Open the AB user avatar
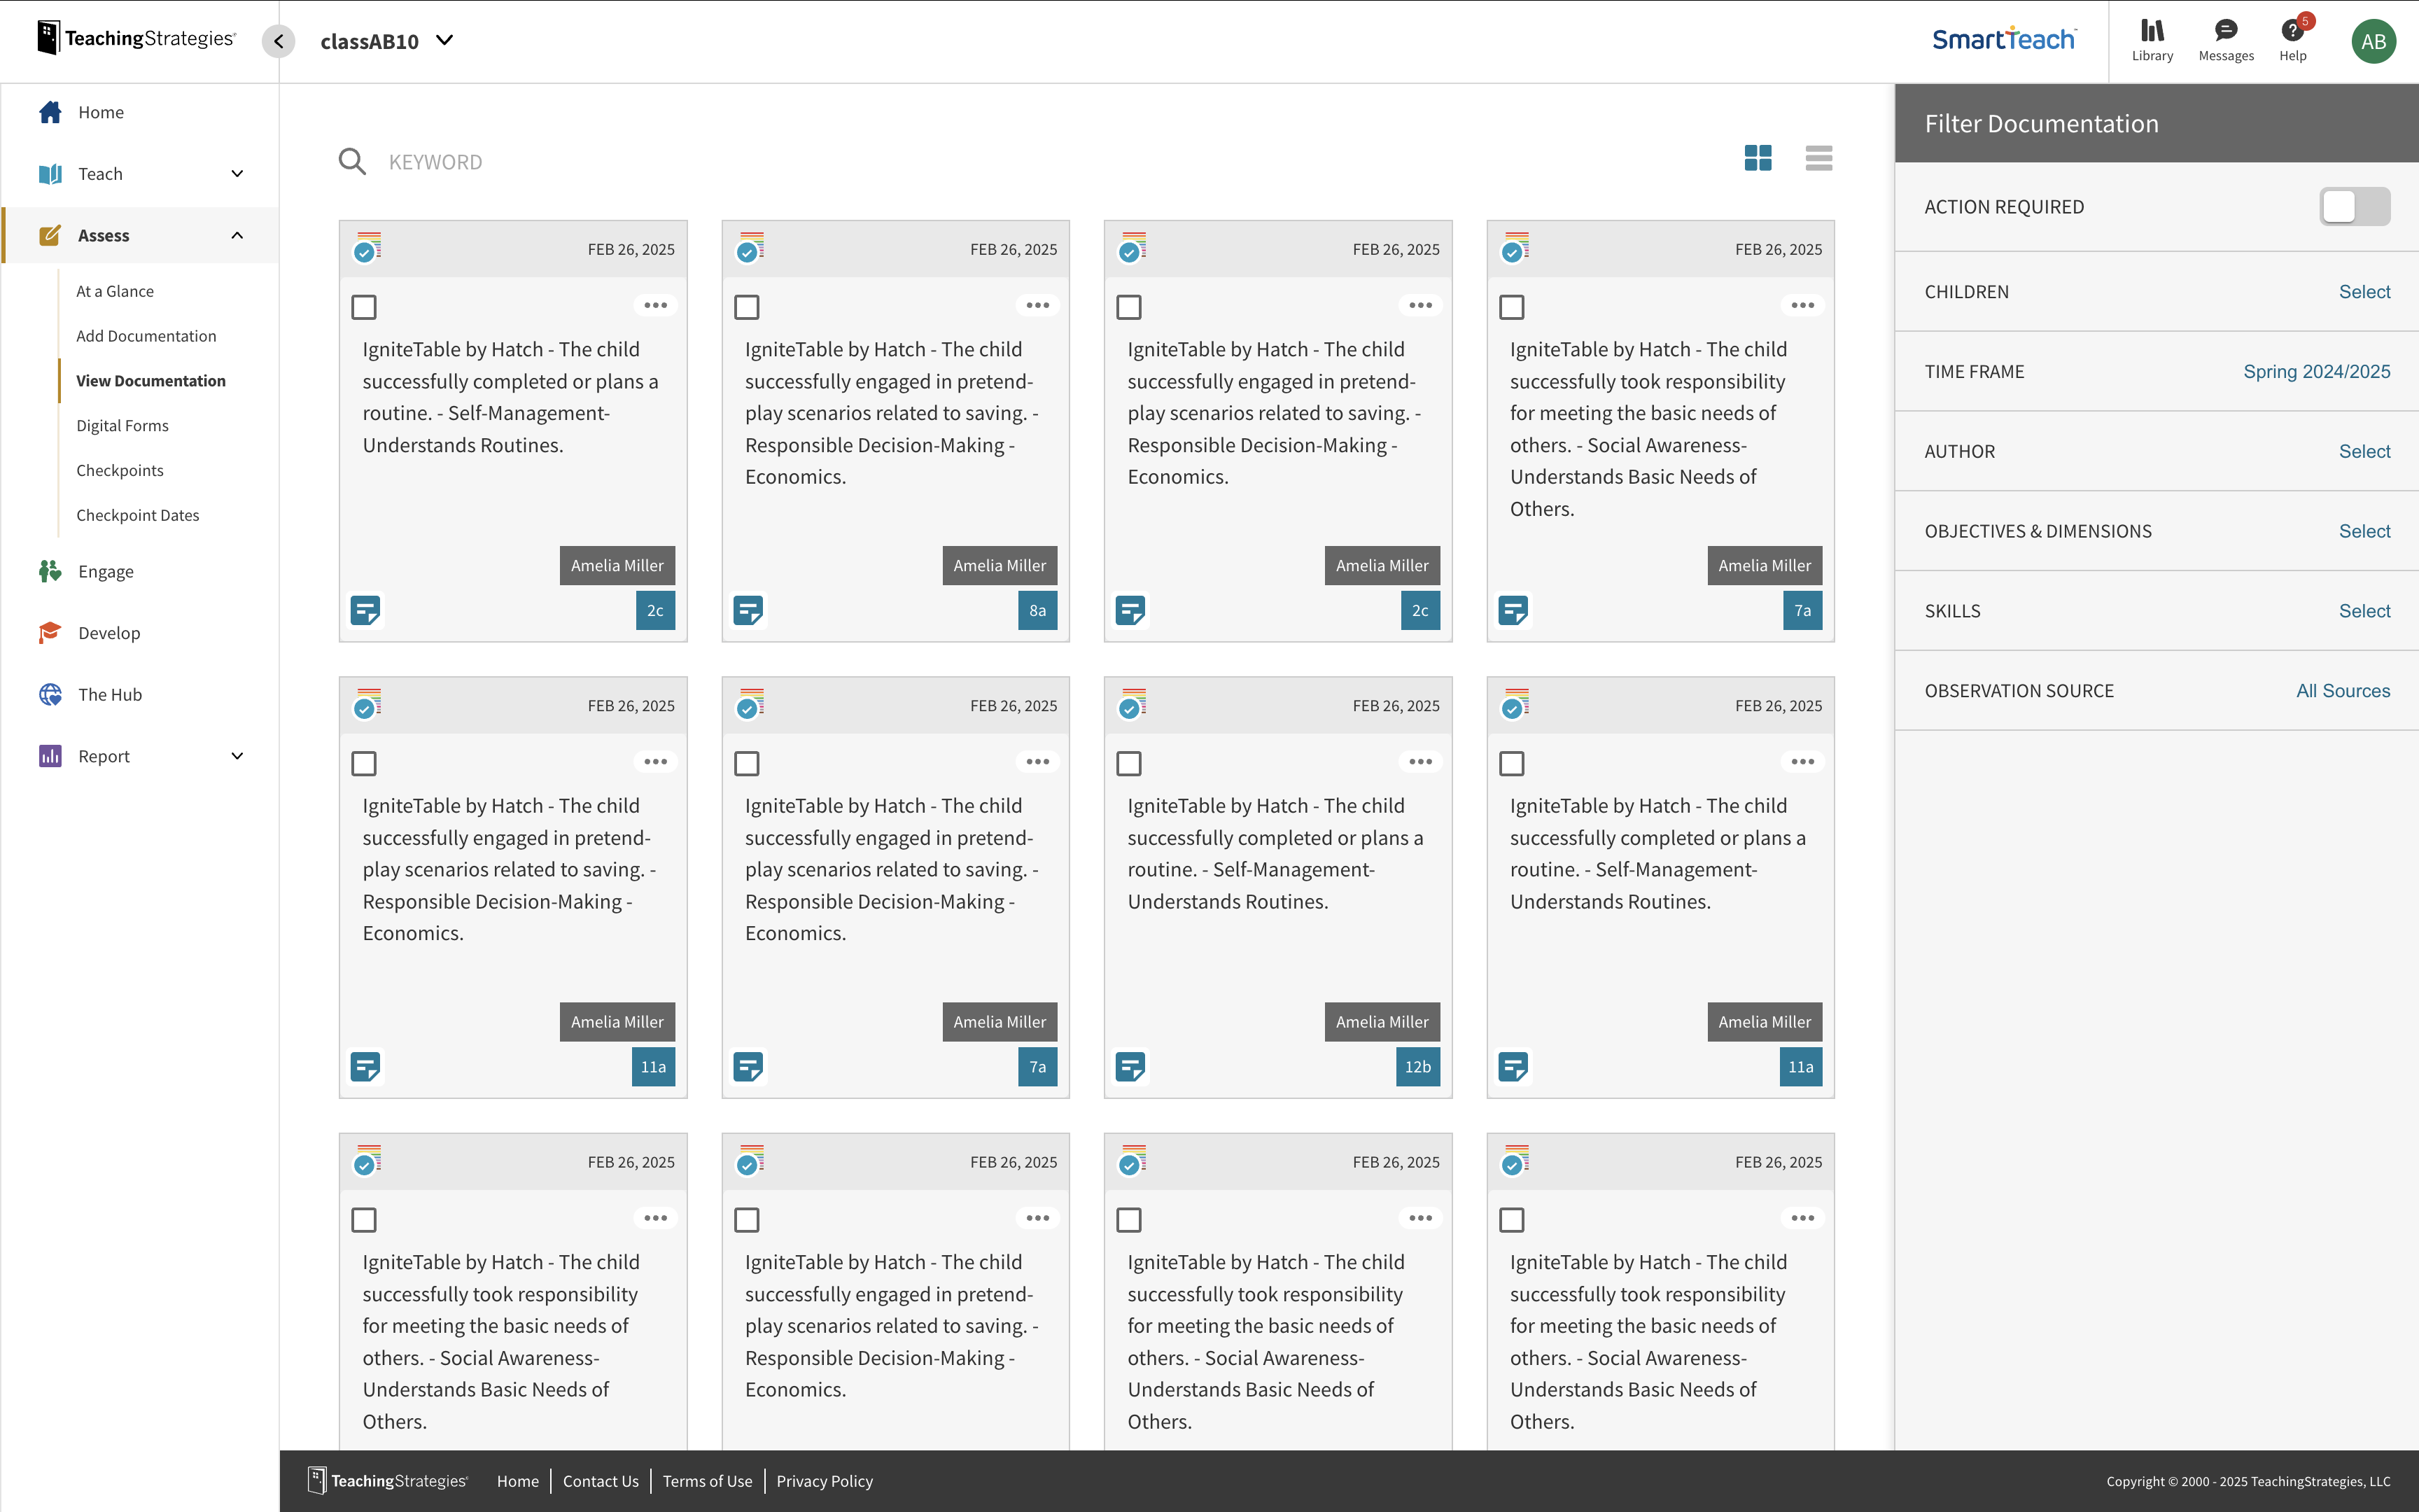Screen dimensions: 2419x1512 point(2373,41)
